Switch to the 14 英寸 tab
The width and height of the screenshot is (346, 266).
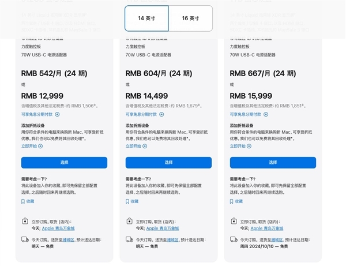[x=146, y=18]
